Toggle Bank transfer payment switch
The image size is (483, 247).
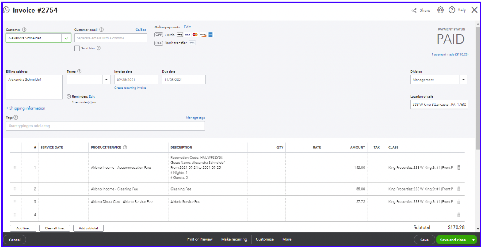coord(159,43)
